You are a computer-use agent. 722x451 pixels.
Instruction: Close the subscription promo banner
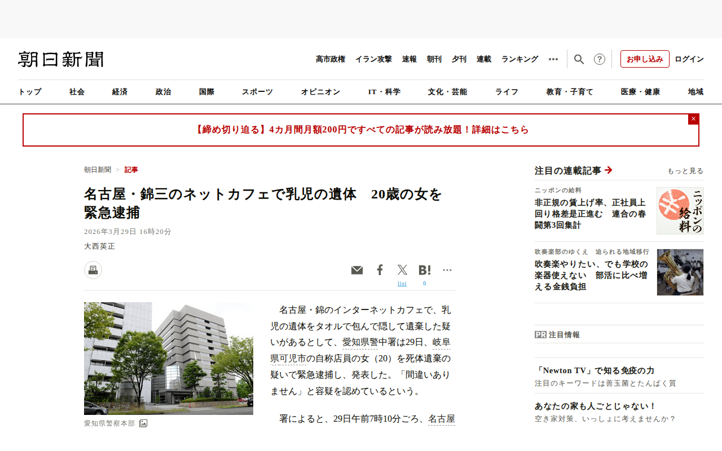coord(693,119)
